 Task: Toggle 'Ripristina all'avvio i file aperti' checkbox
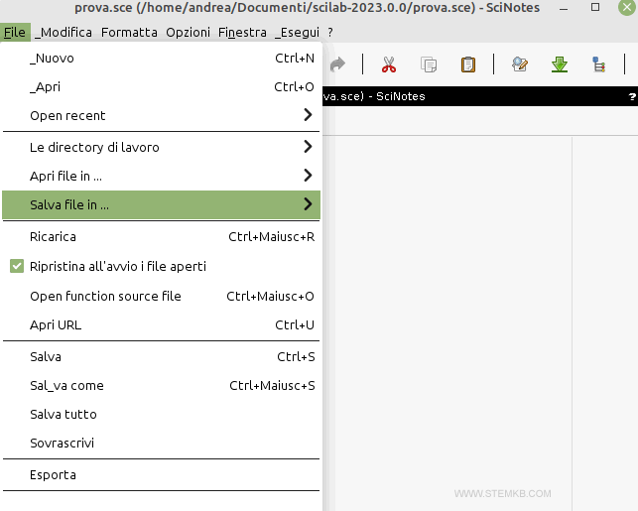pos(17,266)
